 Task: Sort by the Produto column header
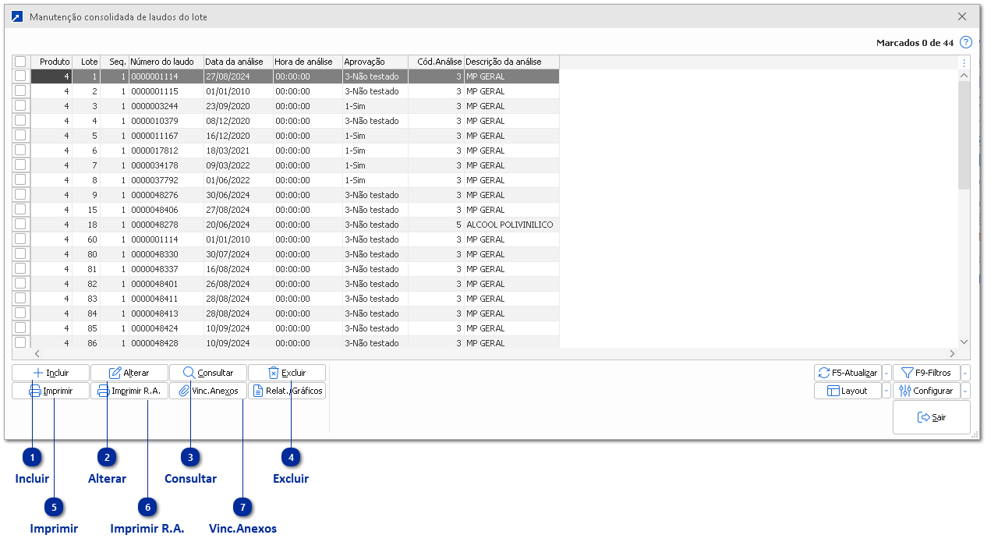click(x=51, y=62)
